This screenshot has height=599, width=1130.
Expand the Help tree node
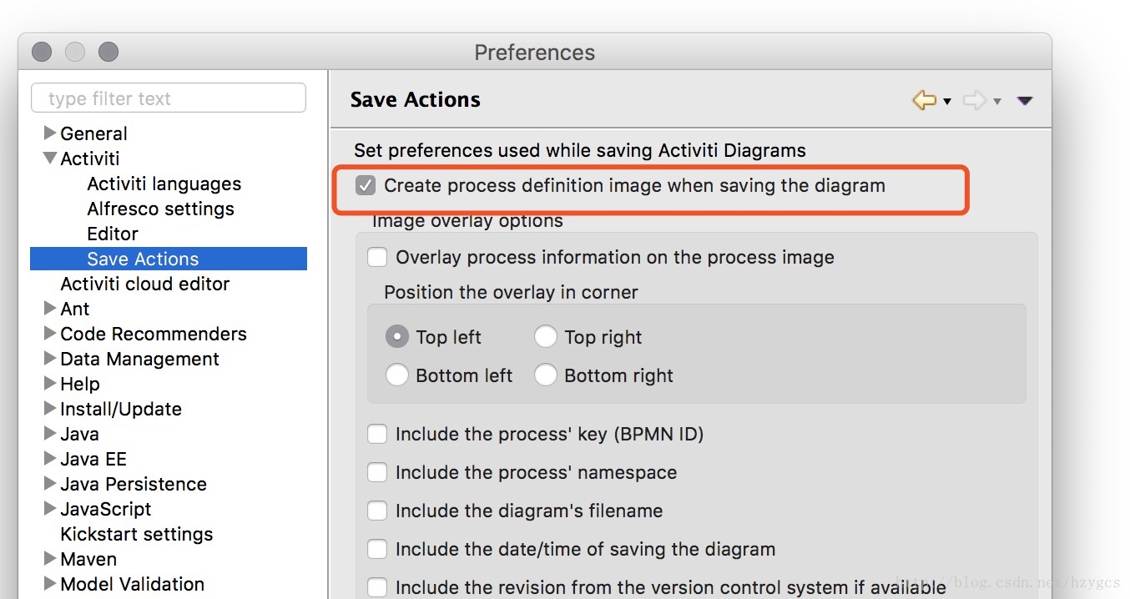50,383
